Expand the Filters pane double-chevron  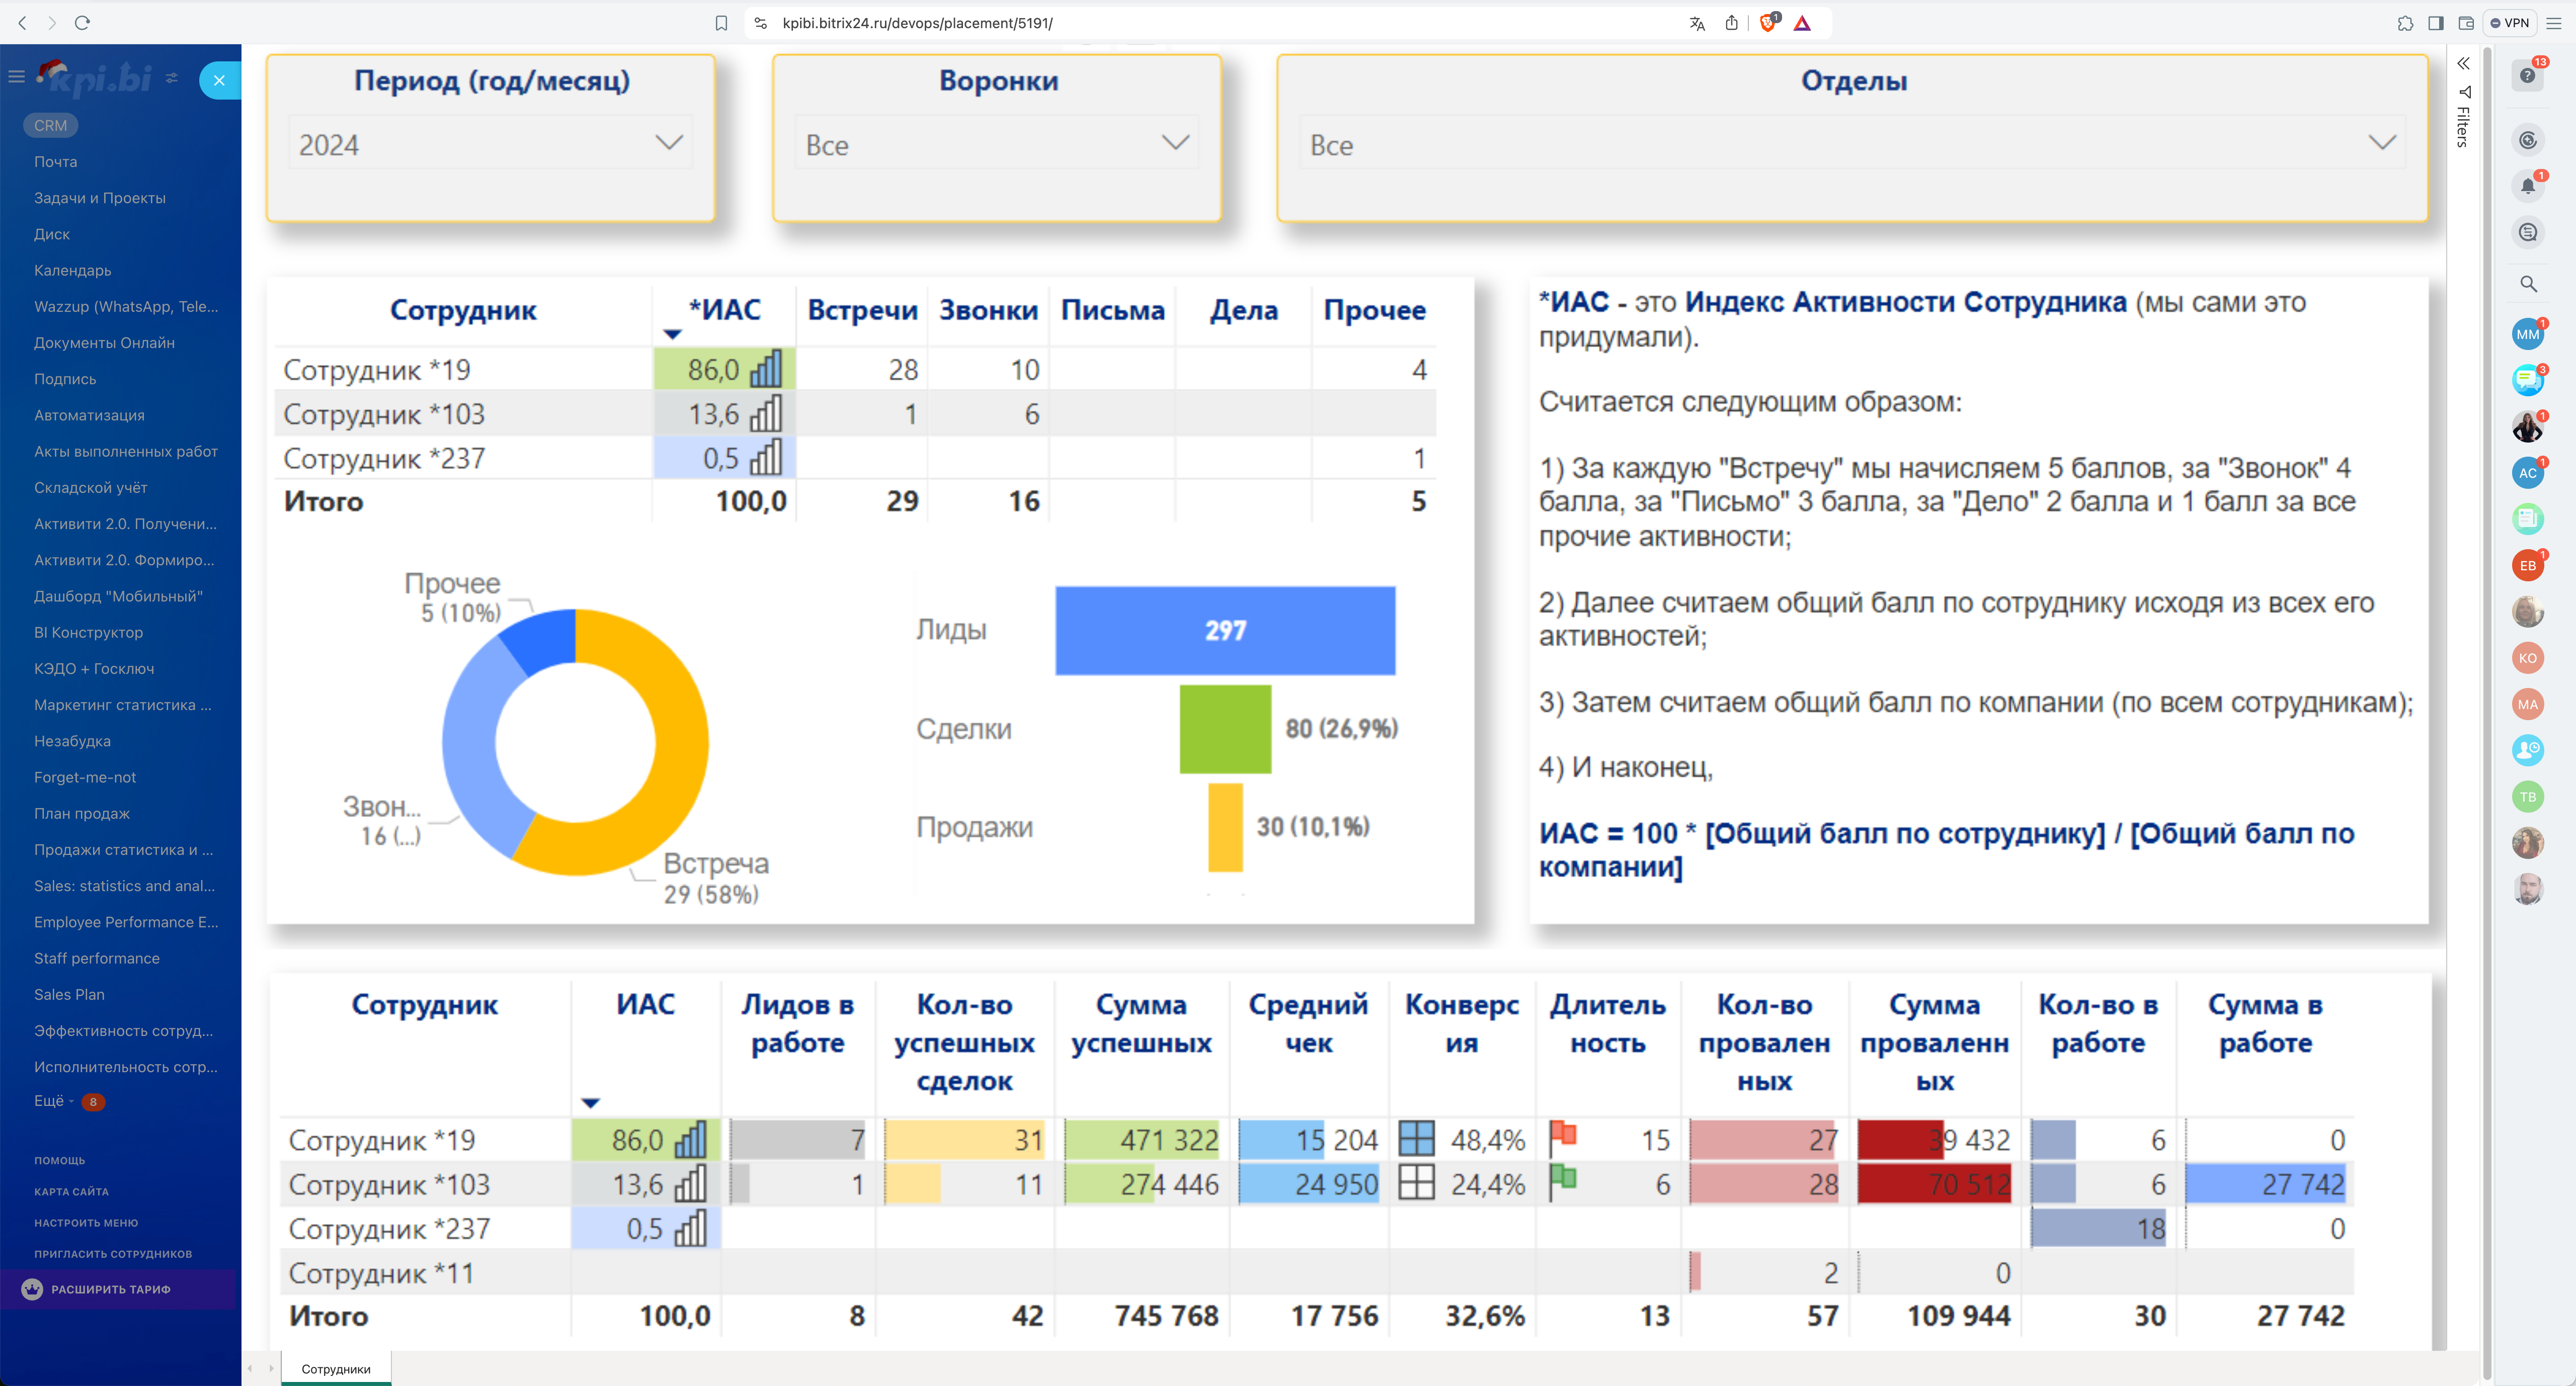(x=2463, y=64)
